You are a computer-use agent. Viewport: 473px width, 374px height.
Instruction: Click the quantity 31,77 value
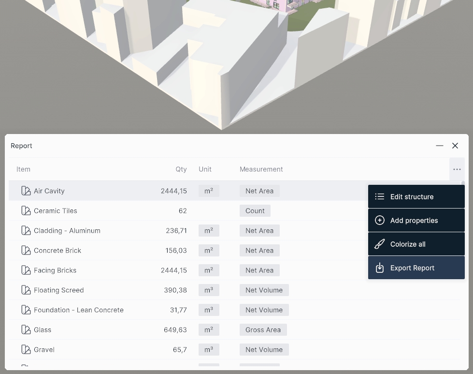click(x=178, y=310)
